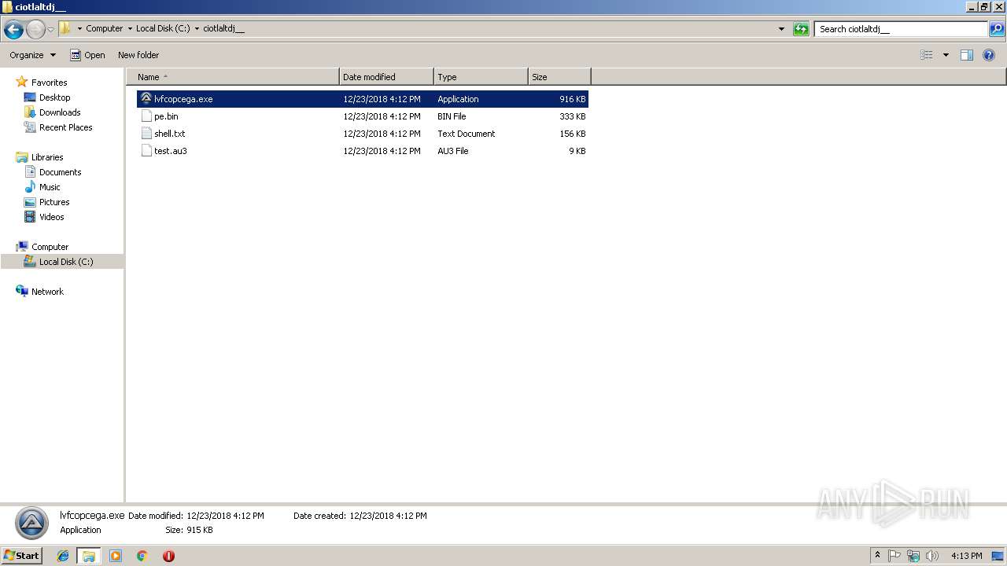
Task: Click Favorites in navigation pane
Action: (49, 83)
